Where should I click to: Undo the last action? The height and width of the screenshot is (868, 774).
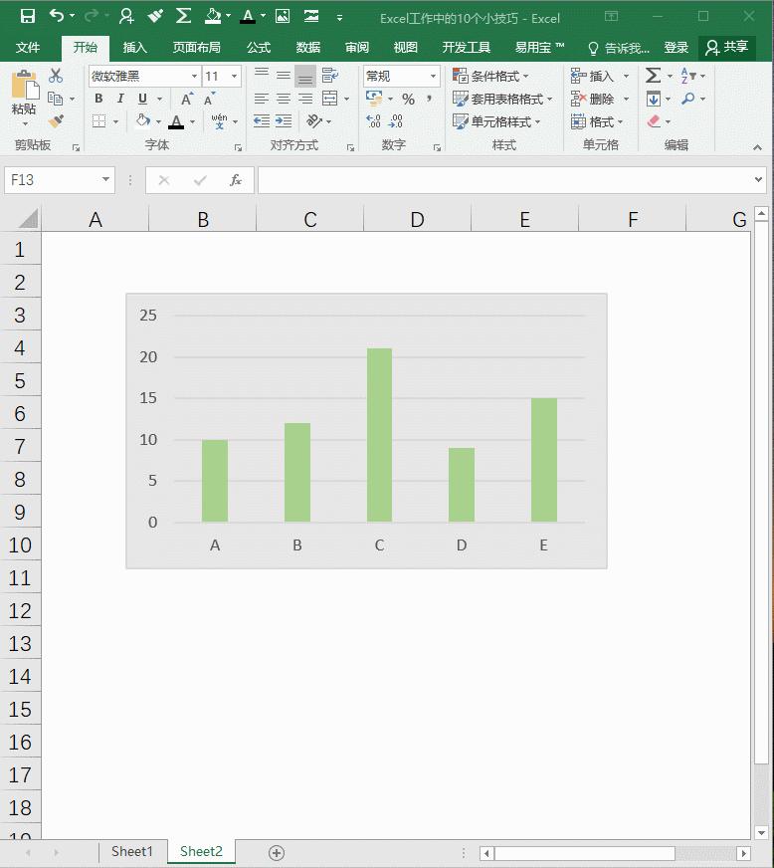tap(57, 16)
